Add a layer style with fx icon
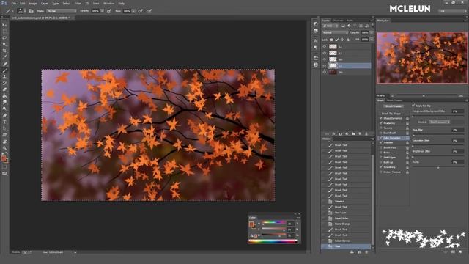 [x=334, y=133]
